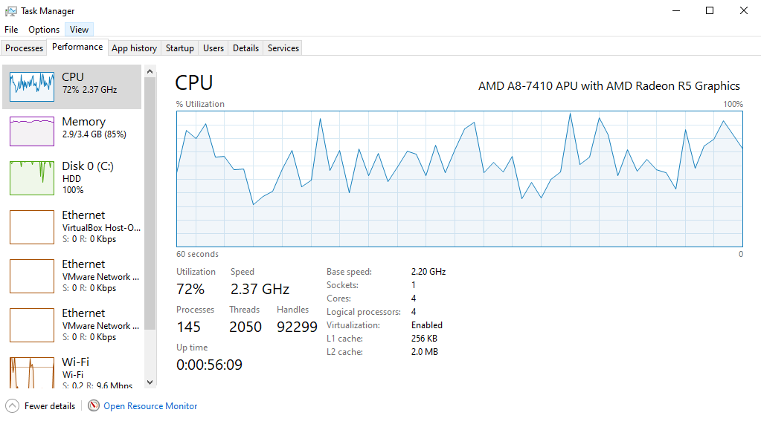
Task: Open the File menu
Action: coord(11,30)
